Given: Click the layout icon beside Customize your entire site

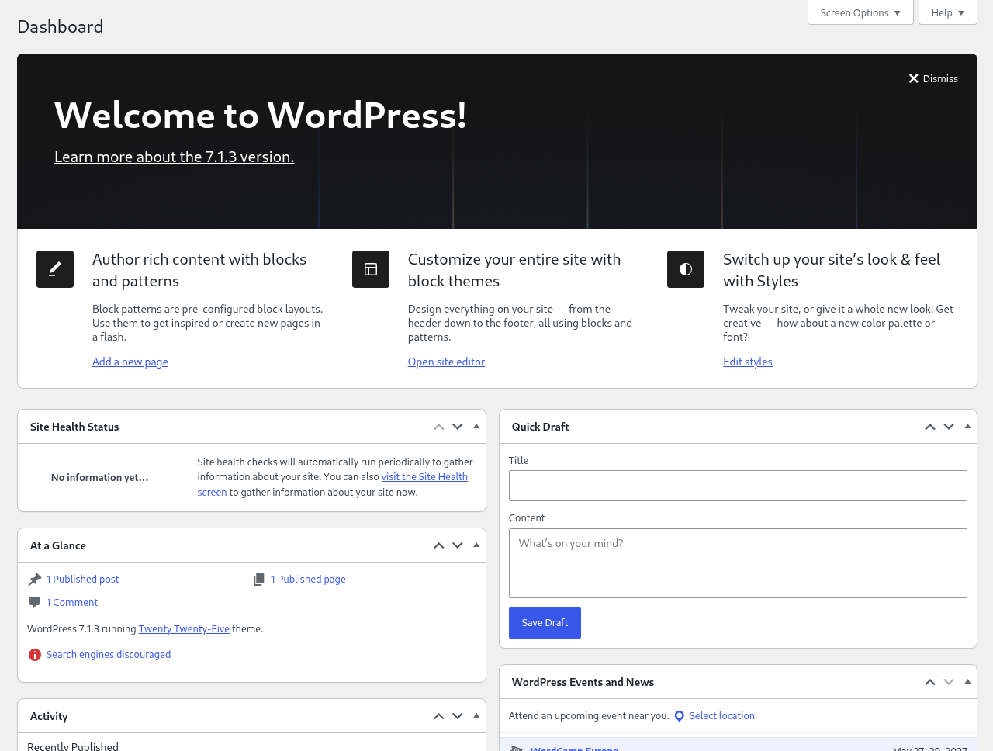Looking at the screenshot, I should [371, 269].
